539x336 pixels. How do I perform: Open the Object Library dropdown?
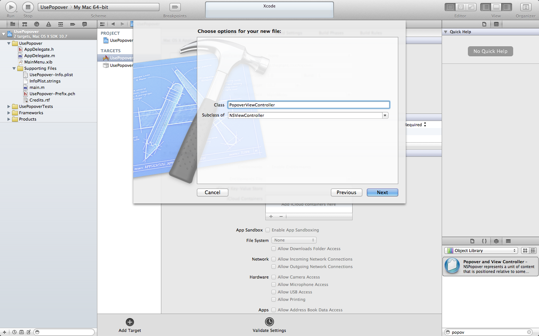pyautogui.click(x=481, y=251)
